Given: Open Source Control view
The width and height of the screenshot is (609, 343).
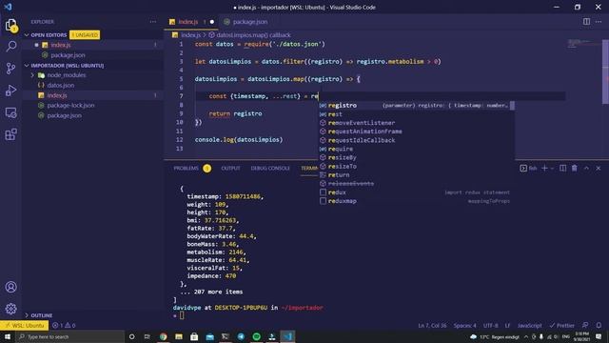Looking at the screenshot, I should click(10, 69).
